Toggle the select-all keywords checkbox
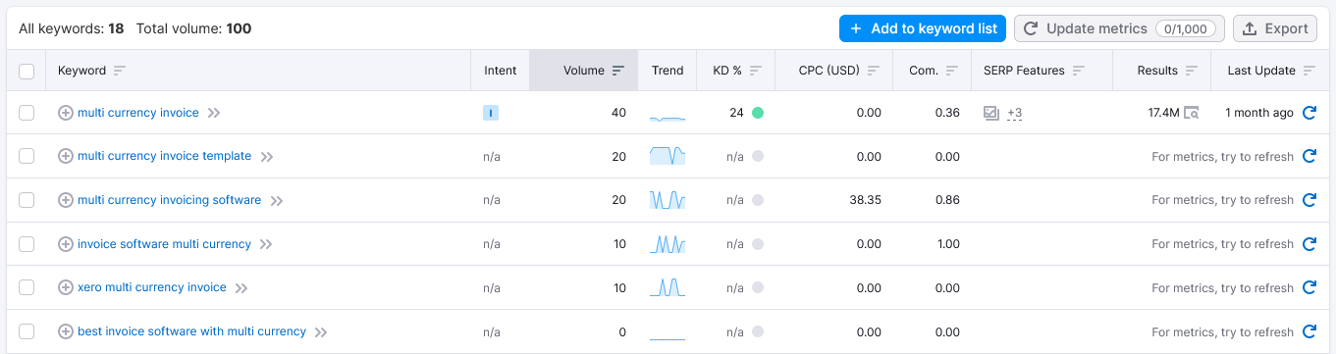Viewport: 1336px width, 354px height. (x=27, y=71)
